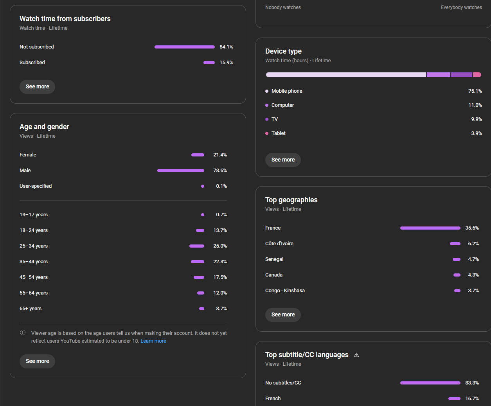Show more Top geographies via See more

click(283, 315)
